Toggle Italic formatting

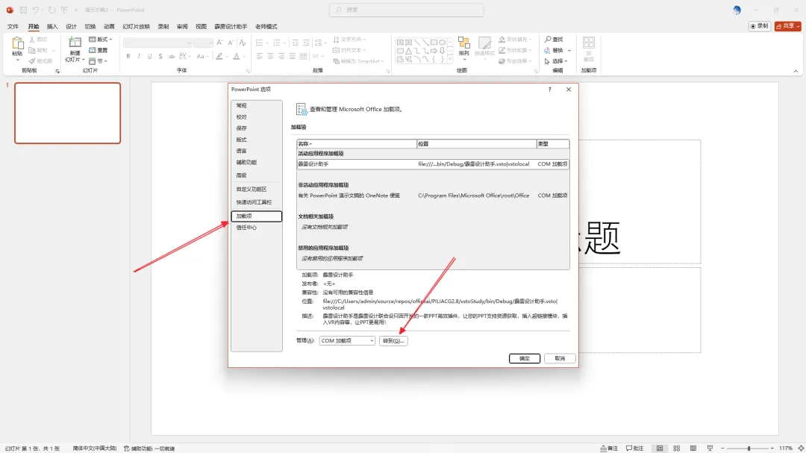(139, 56)
